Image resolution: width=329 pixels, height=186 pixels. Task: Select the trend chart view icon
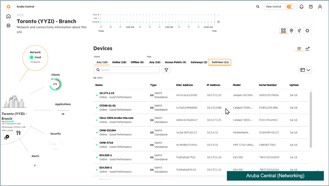[x=307, y=48]
